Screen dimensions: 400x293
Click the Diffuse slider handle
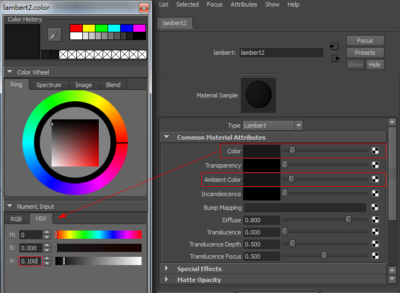point(348,220)
